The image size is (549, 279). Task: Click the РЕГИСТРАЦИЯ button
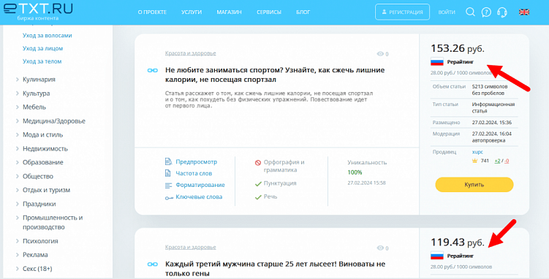pos(402,12)
